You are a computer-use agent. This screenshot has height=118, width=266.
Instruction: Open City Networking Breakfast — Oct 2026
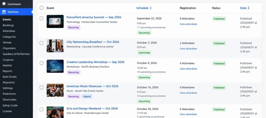coord(93,42)
